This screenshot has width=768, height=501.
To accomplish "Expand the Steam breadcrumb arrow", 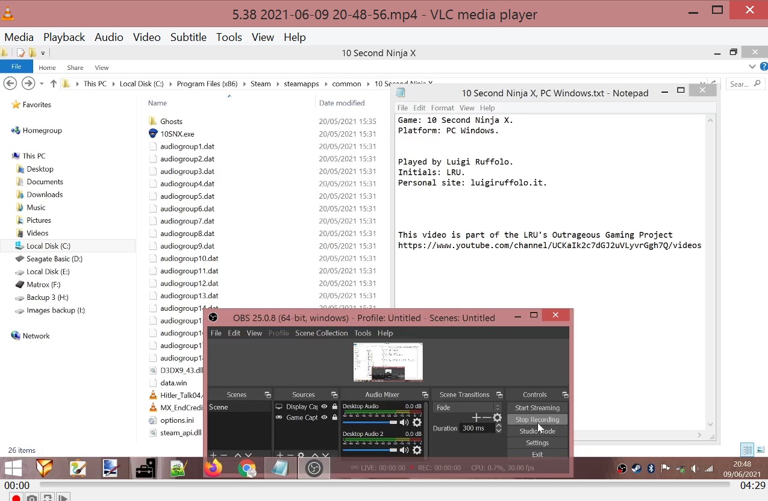I will [277, 84].
